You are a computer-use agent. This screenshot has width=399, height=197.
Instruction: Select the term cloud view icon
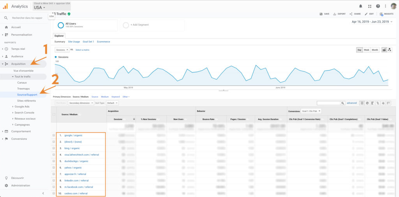(383, 103)
